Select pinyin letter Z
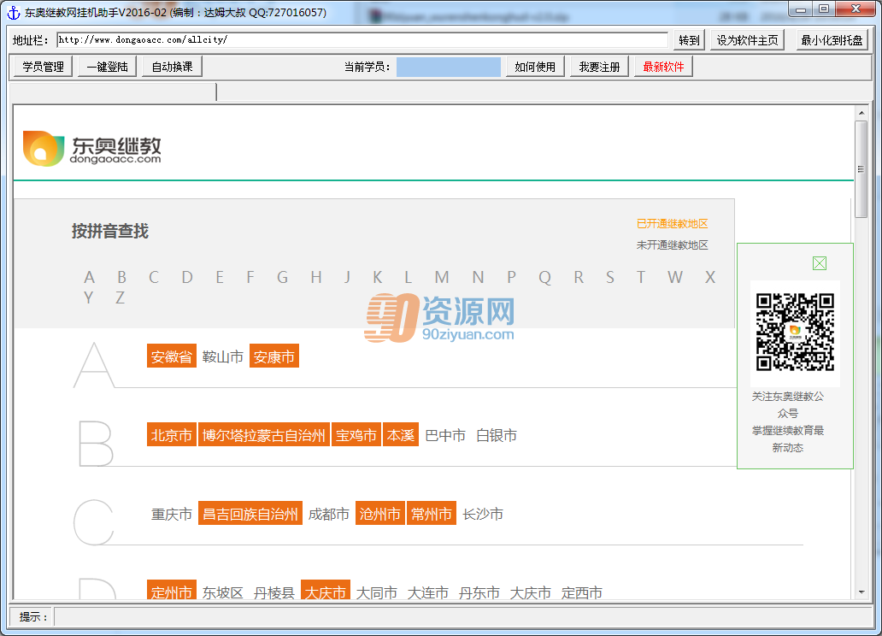The height and width of the screenshot is (636, 882). pos(120,297)
